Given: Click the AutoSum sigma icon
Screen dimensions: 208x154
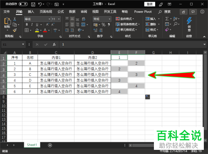Looking at the screenshot, I should pyautogui.click(x=167, y=19).
